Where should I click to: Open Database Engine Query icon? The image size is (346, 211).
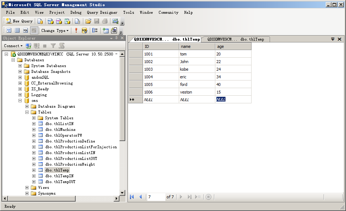point(40,21)
